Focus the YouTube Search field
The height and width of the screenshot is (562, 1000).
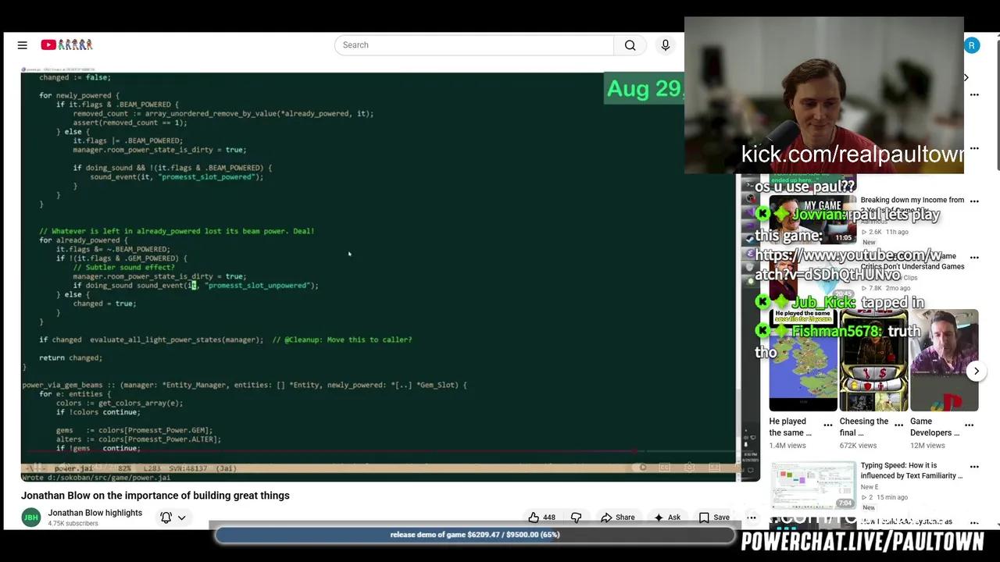tap(474, 45)
